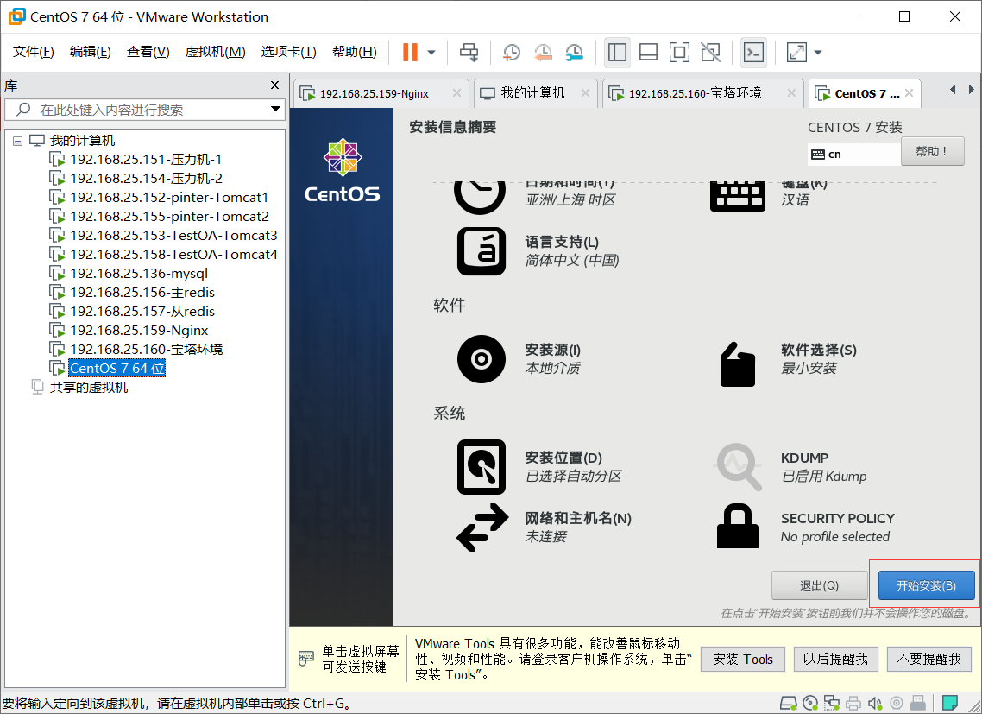This screenshot has width=982, height=714.
Task: Open the 安装源(I) disc icon
Action: (481, 359)
